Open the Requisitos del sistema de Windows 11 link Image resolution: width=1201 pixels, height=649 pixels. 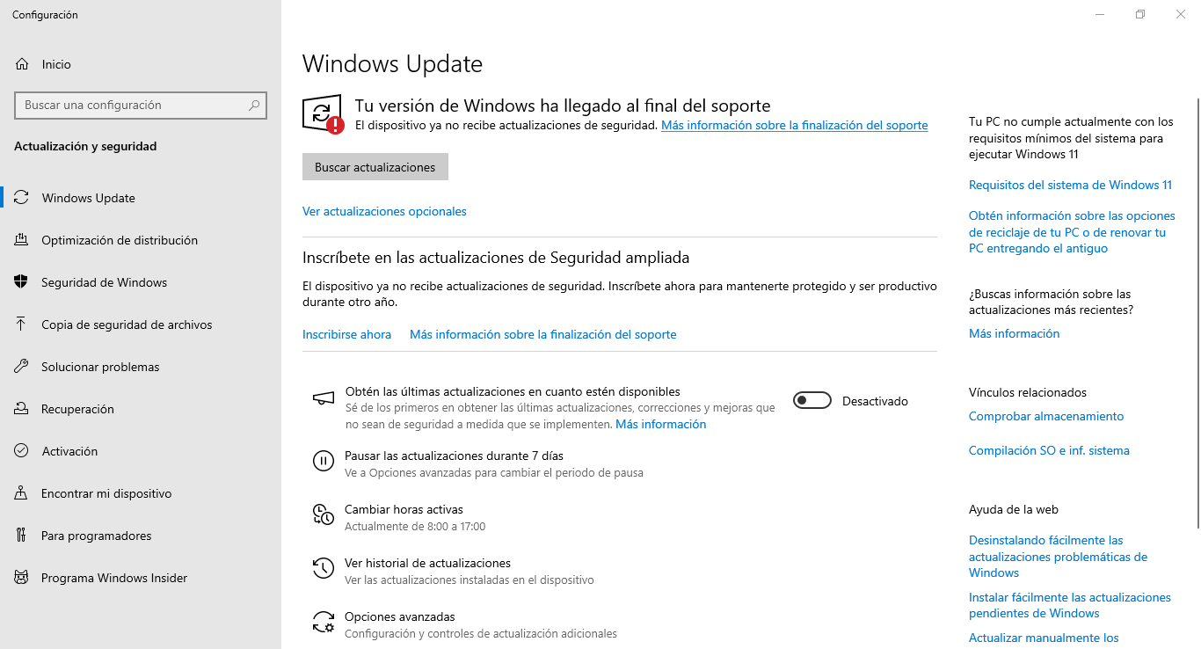(x=1070, y=185)
